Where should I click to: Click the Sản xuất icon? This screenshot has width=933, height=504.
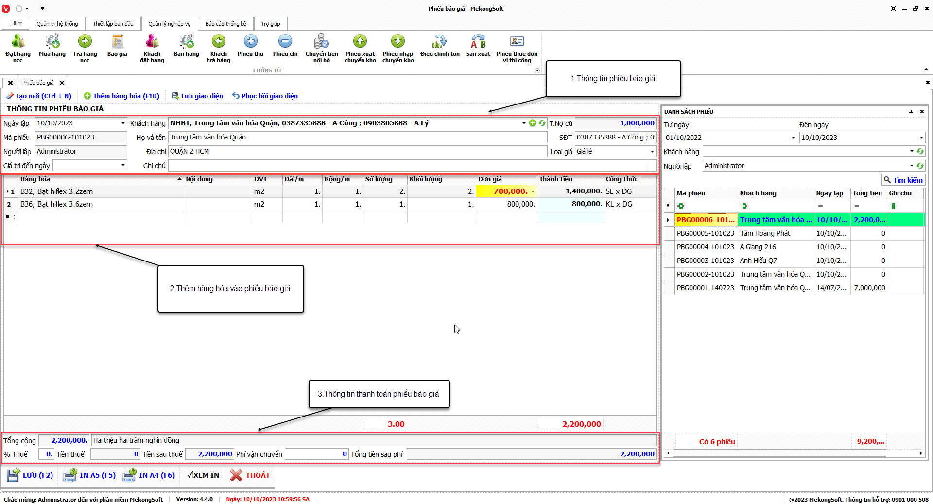point(478,42)
